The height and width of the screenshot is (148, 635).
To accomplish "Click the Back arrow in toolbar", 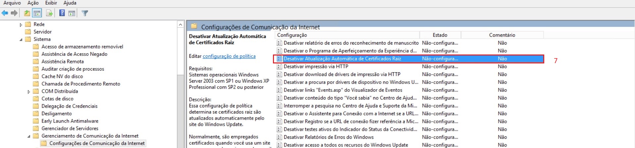I will point(5,13).
